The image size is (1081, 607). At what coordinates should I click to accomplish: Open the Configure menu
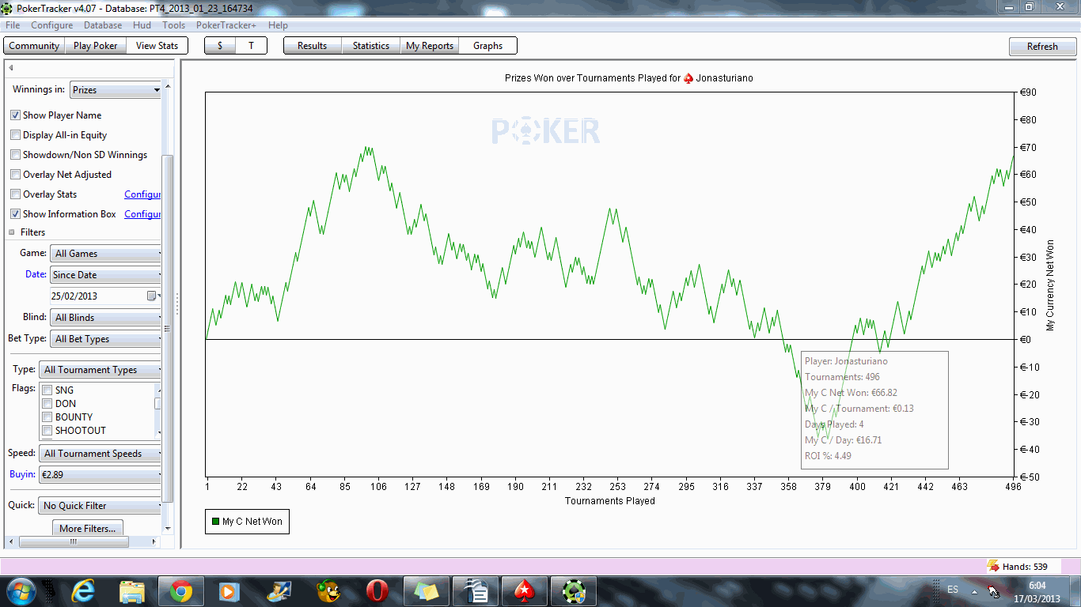[52, 25]
